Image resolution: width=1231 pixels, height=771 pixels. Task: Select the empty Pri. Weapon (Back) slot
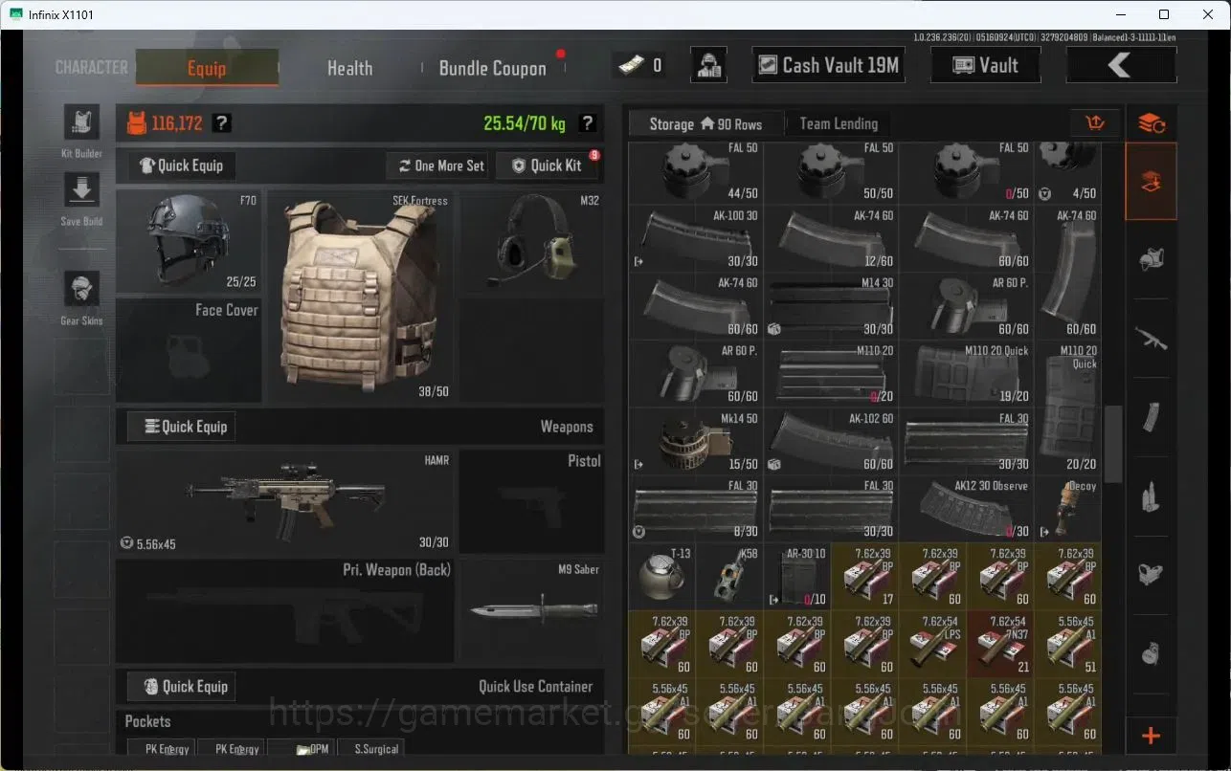tap(285, 611)
